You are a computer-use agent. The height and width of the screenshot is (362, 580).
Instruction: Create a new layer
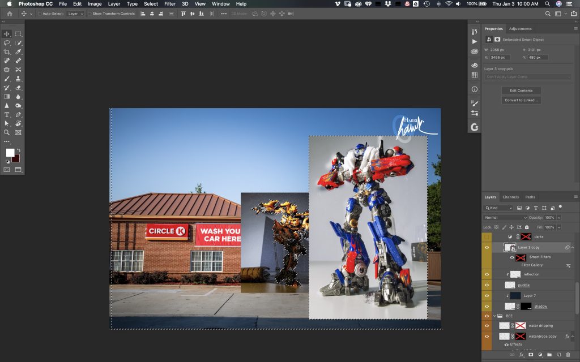tap(559, 355)
